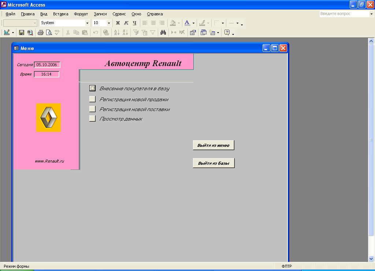Open the Вставка menu

pos(60,14)
